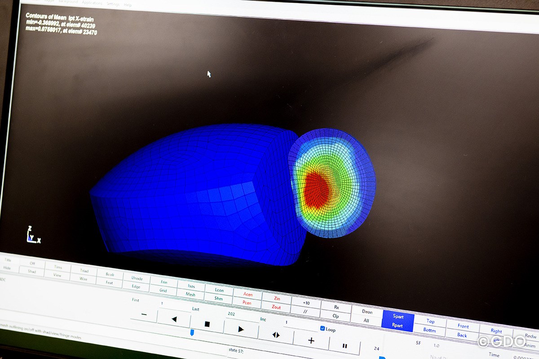Click the All restore parts button
The image size is (539, 359).
click(366, 321)
